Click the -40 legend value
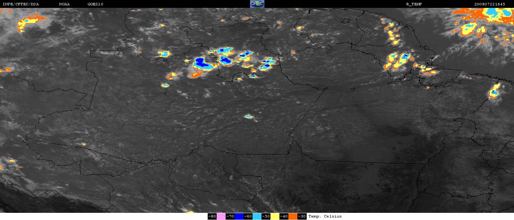Screen dimensions: 514x220 [x=284, y=216]
